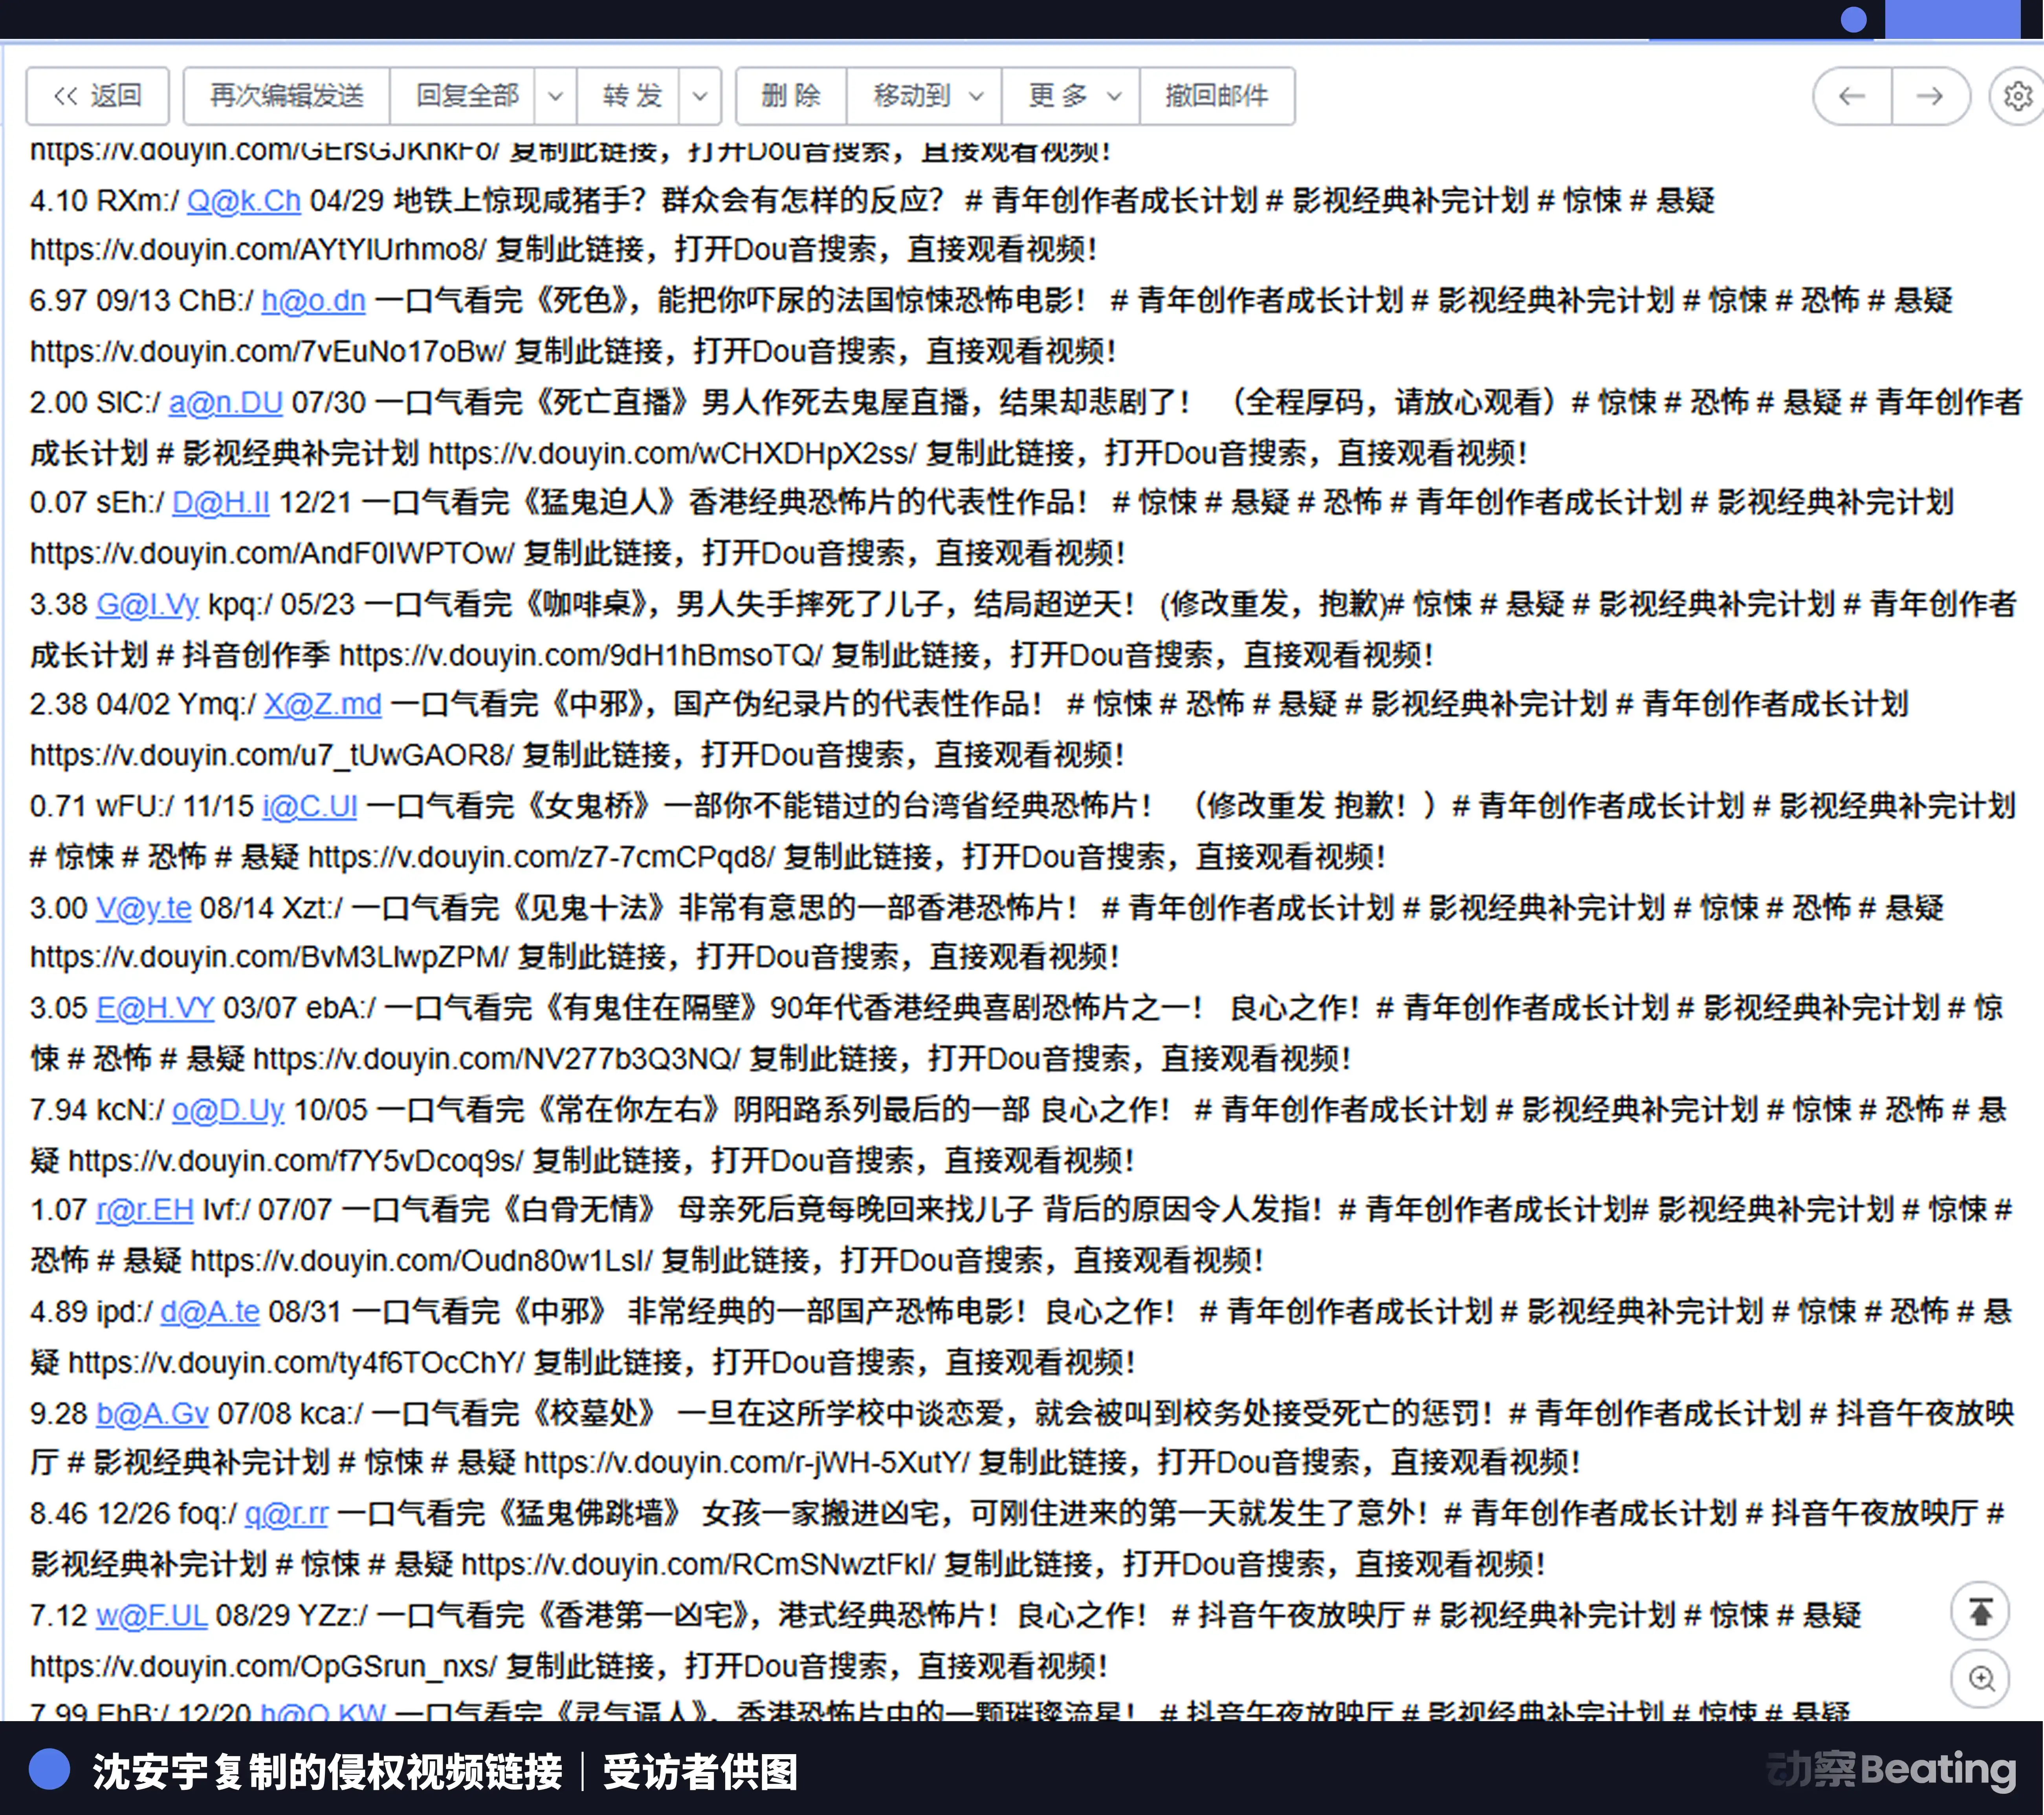Viewport: 2044px width, 1815px height.
Task: Open the d@A.te link
Action: pos(210,1312)
